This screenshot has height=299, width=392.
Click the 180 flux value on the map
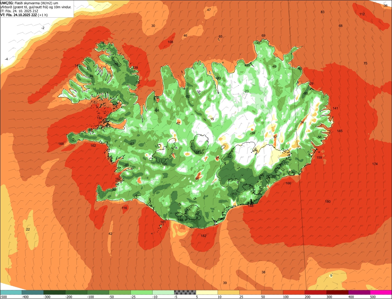(x=328, y=201)
